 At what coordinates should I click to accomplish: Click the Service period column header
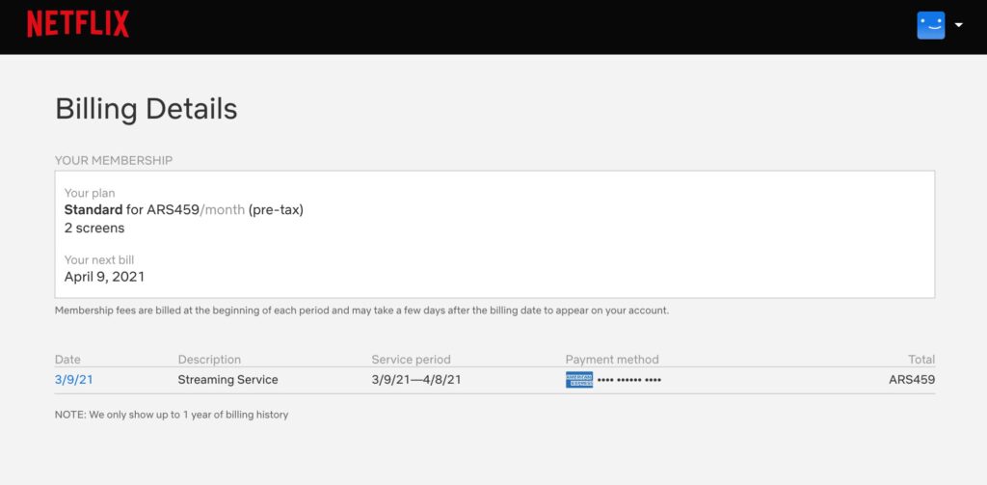click(x=411, y=360)
